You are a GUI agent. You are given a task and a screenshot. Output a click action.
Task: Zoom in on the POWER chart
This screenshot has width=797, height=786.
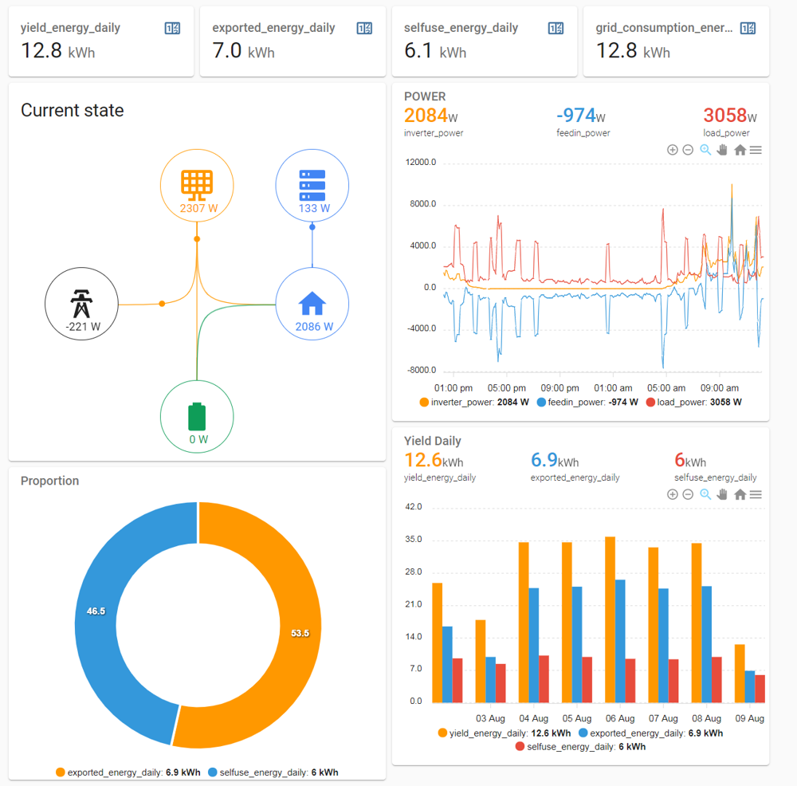tap(672, 149)
